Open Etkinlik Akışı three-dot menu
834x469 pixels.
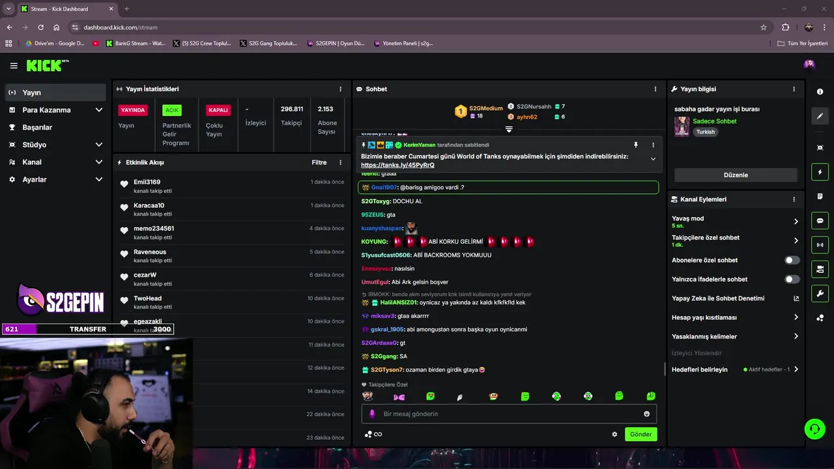[340, 162]
